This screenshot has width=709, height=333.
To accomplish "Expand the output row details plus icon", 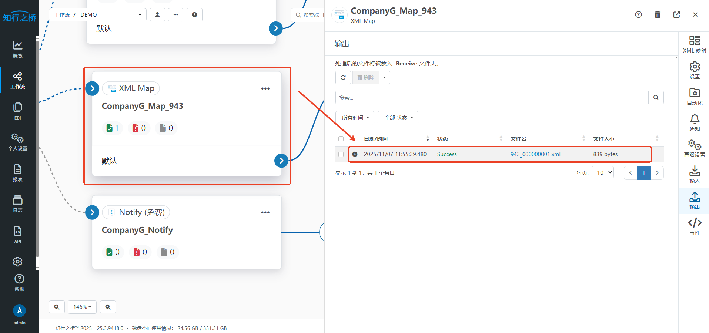I will pyautogui.click(x=355, y=154).
